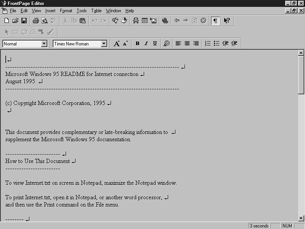Go forward with the right arrow icon

(186, 20)
